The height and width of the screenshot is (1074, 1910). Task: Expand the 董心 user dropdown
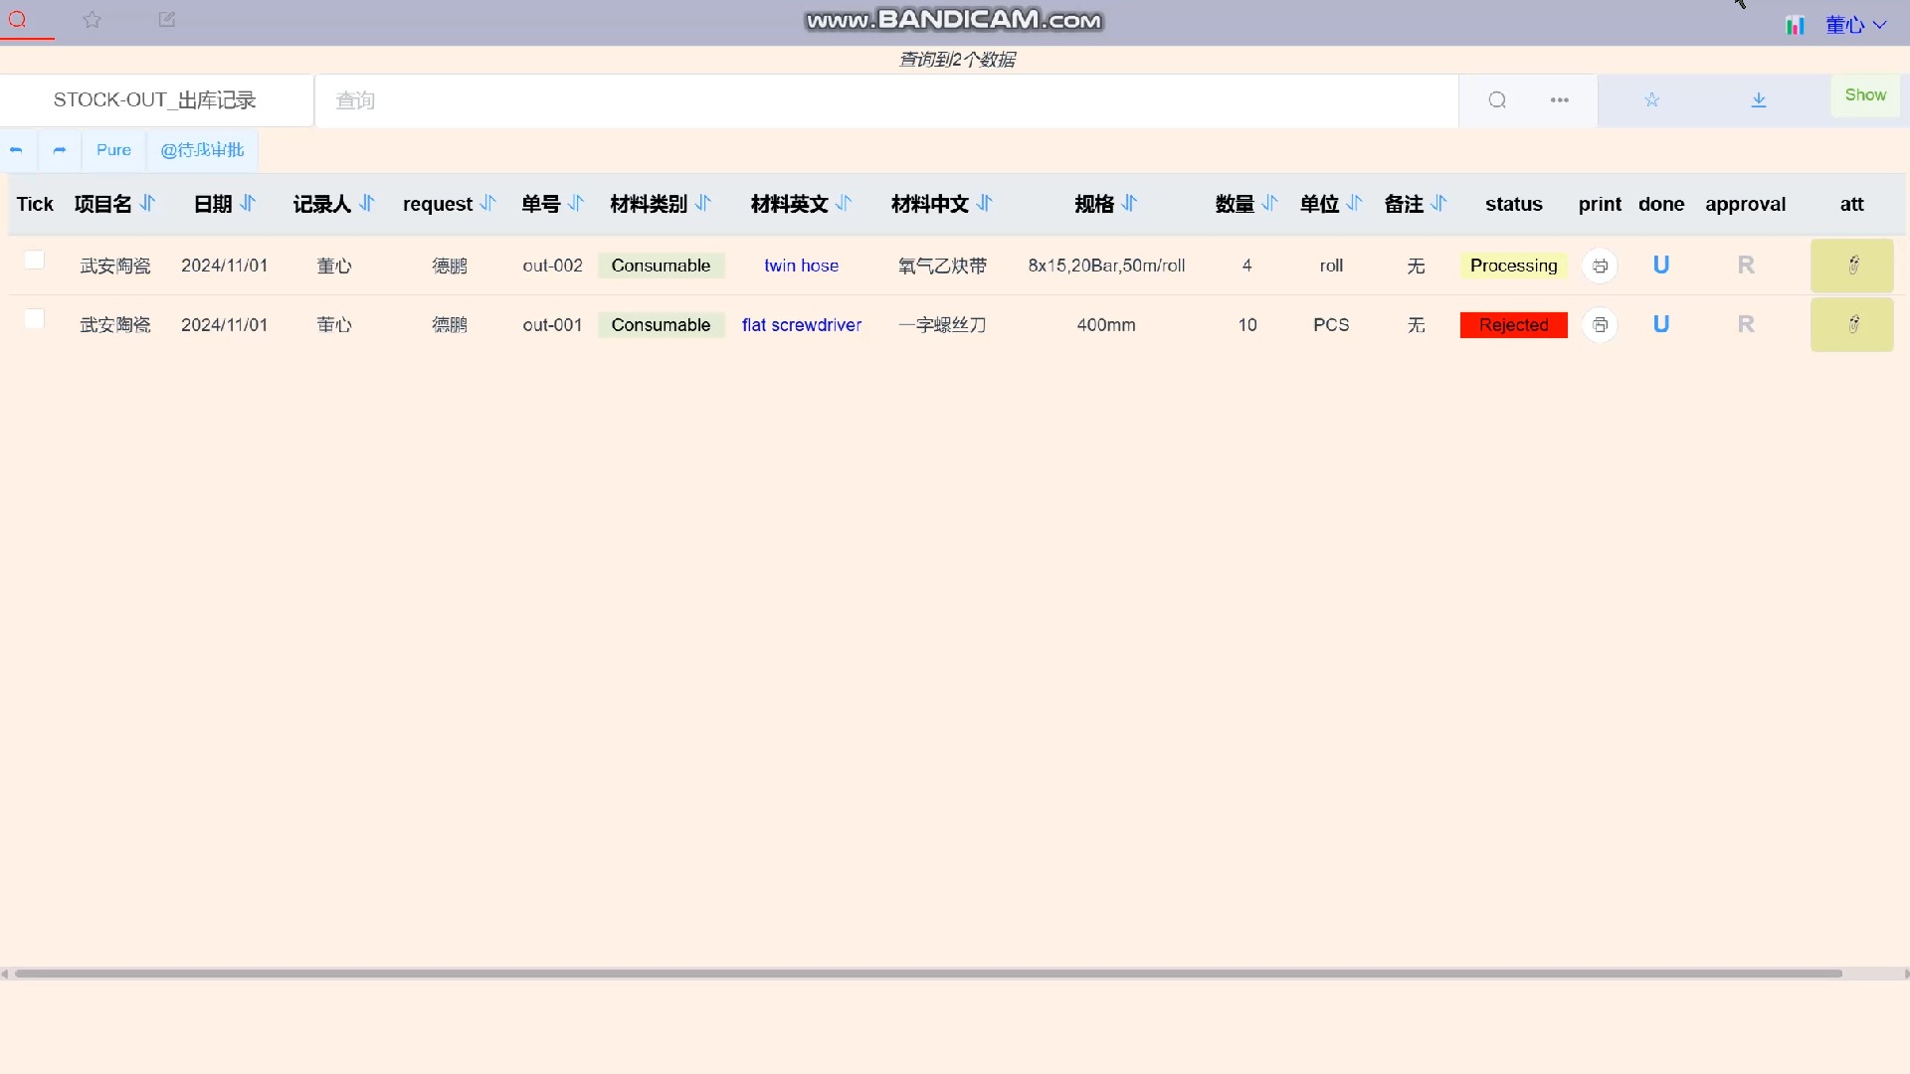click(1855, 26)
